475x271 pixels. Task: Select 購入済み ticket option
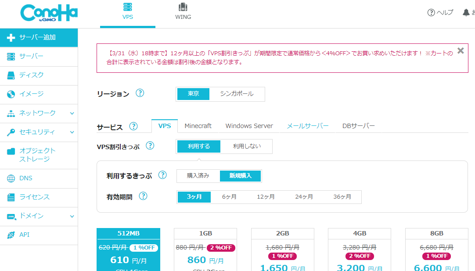198,176
